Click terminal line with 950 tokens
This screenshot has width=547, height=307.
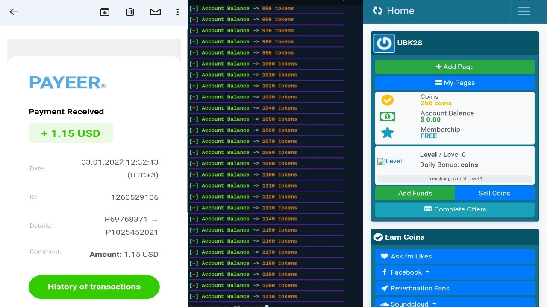click(241, 9)
